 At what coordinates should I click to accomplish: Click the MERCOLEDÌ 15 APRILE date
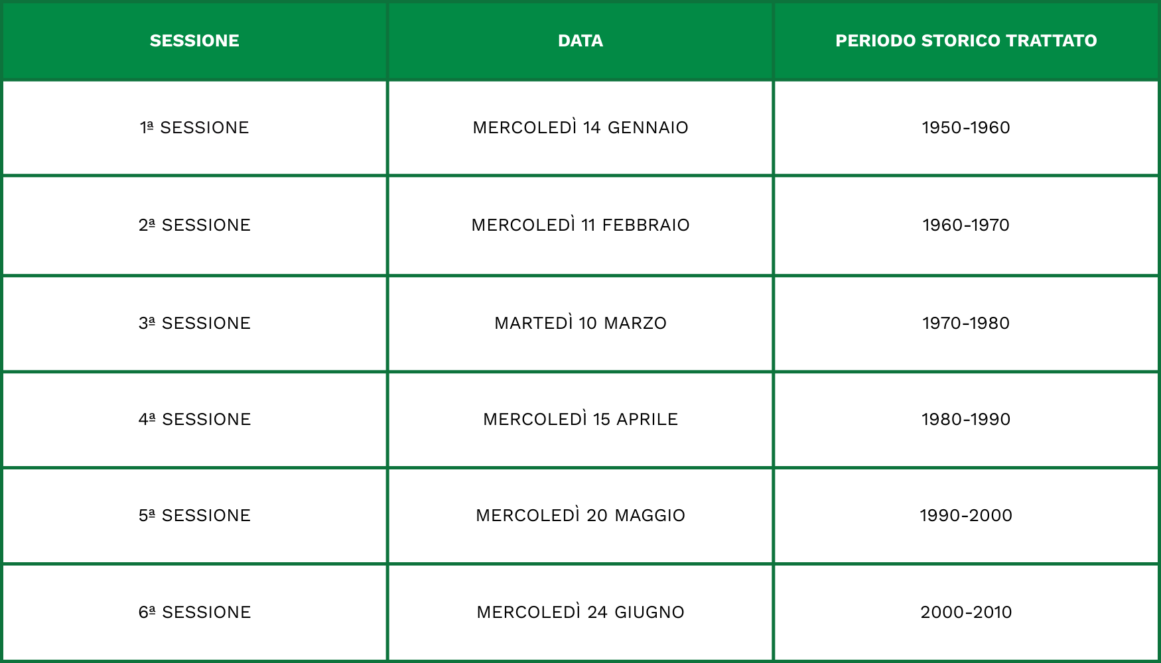click(580, 419)
